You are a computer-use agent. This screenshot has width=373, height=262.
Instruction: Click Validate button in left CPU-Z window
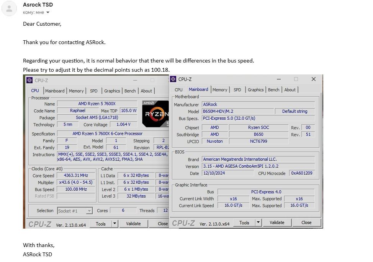click(x=133, y=224)
